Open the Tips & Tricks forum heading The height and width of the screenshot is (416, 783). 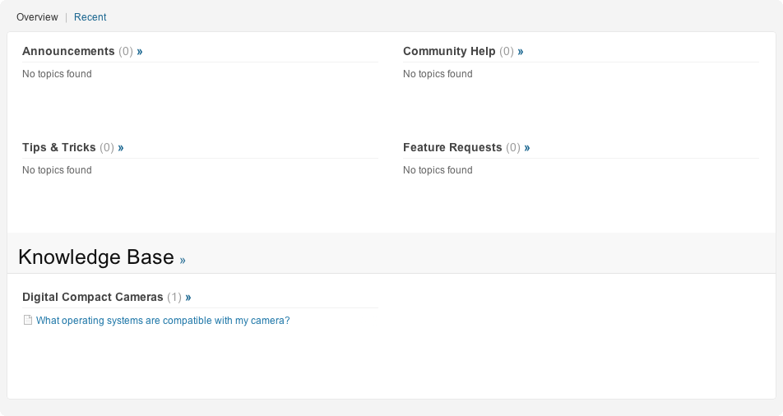click(59, 147)
